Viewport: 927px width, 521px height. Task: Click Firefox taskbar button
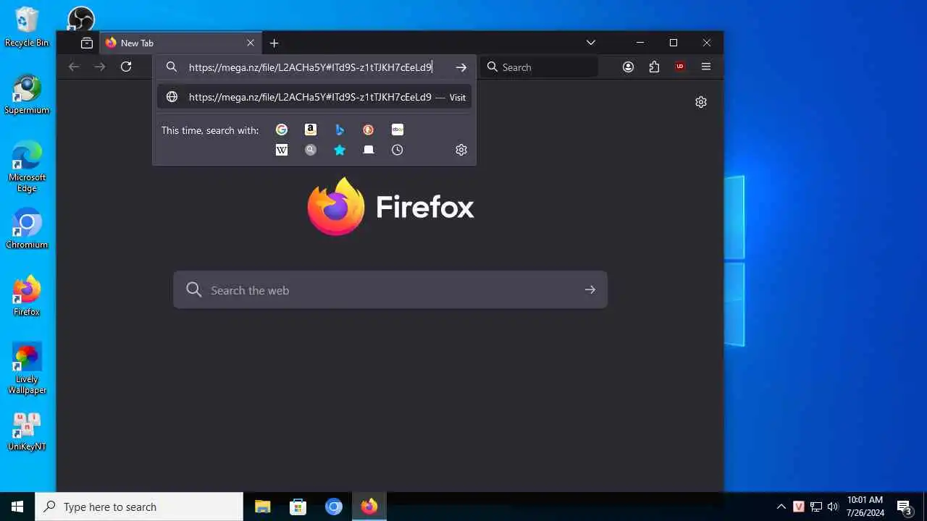click(369, 507)
